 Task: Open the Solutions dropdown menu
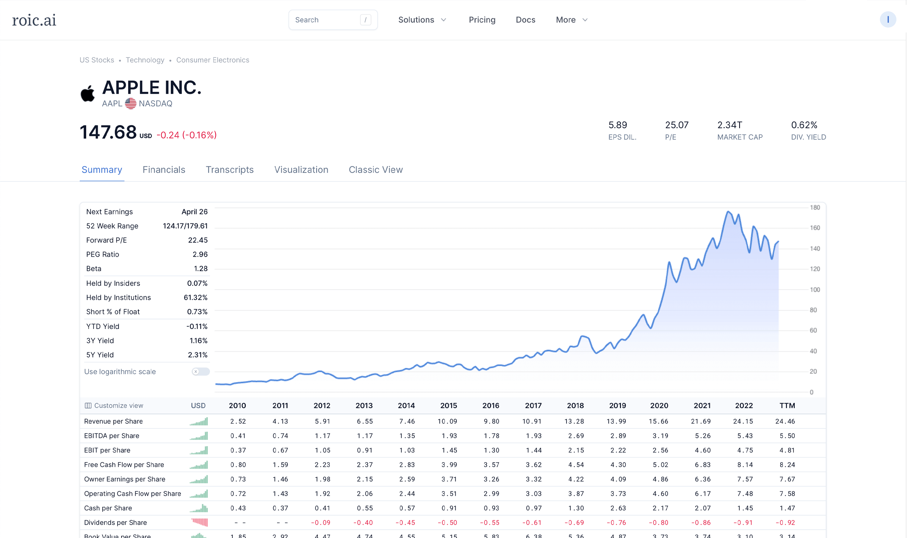(x=422, y=20)
